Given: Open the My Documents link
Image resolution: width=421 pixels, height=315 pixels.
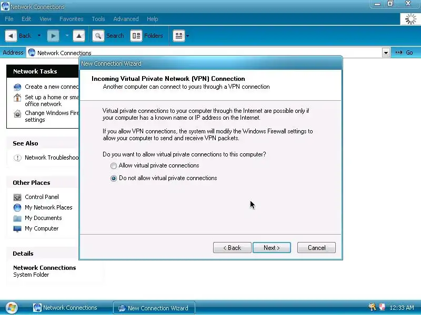Looking at the screenshot, I should pyautogui.click(x=43, y=218).
